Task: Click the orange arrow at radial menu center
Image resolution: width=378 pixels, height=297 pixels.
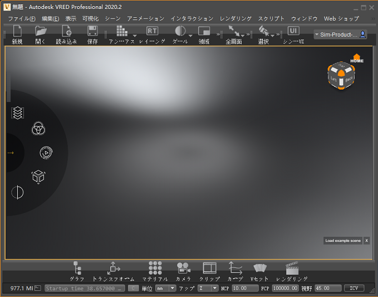Action: [11, 153]
